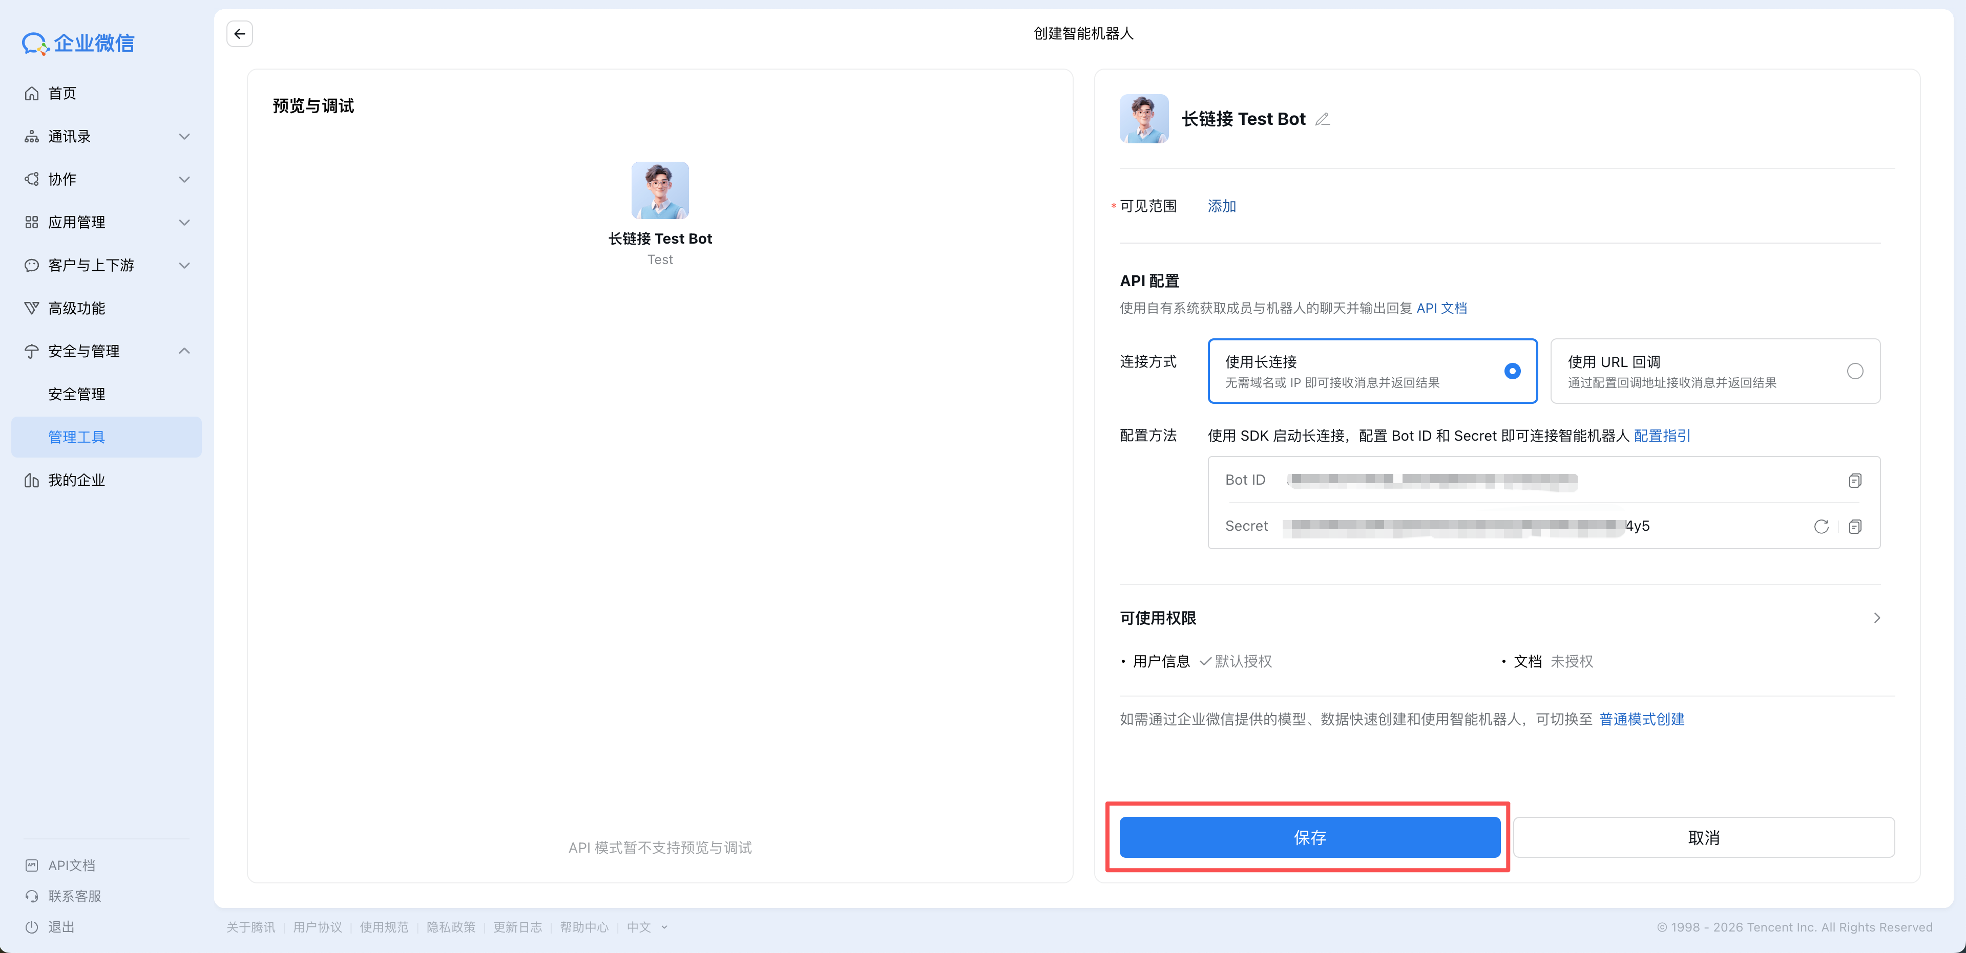Click the bot avatar in config panel
Screen dimensions: 1966x953
(1143, 119)
